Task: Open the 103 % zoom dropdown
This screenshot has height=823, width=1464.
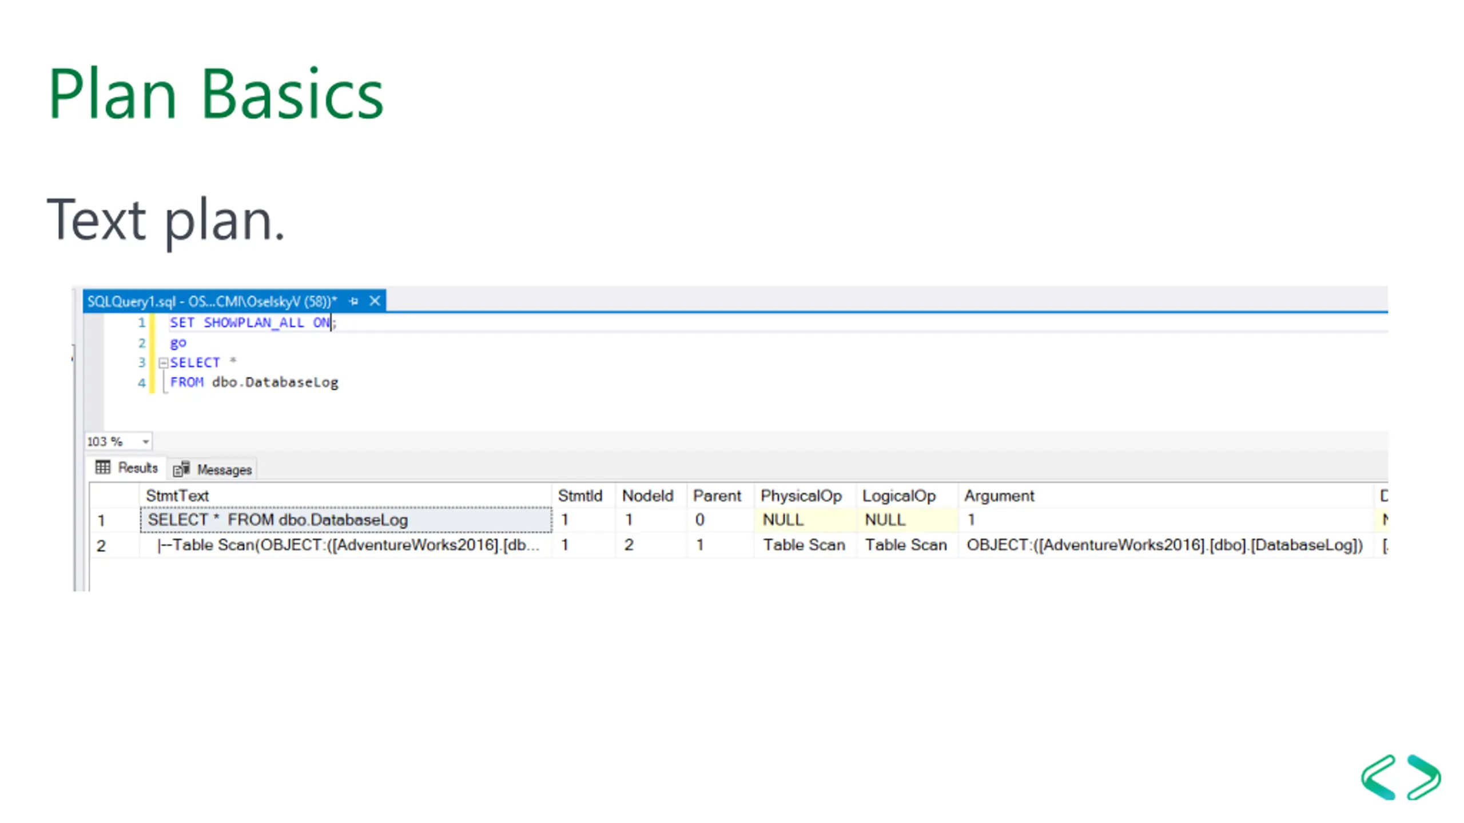Action: 145,442
